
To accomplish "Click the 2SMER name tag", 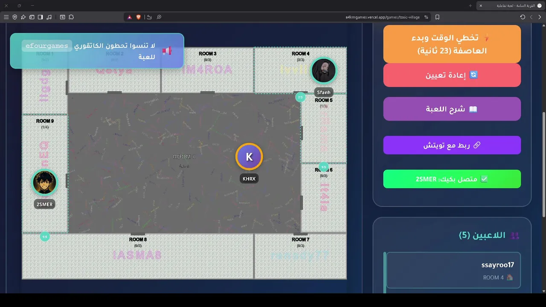I will 44,205.
